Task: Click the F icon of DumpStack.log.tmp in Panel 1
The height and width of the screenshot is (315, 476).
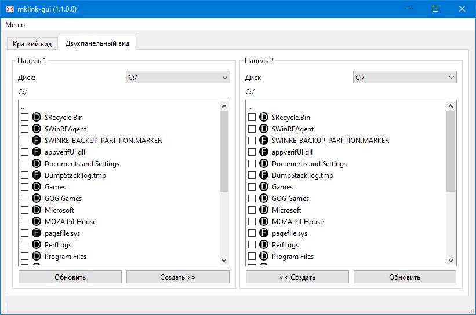Action: pyautogui.click(x=37, y=175)
